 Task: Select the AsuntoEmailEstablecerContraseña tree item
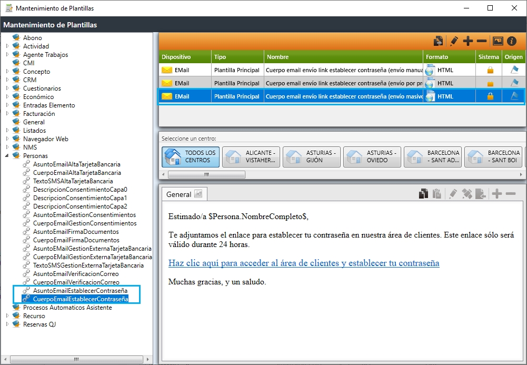click(80, 290)
